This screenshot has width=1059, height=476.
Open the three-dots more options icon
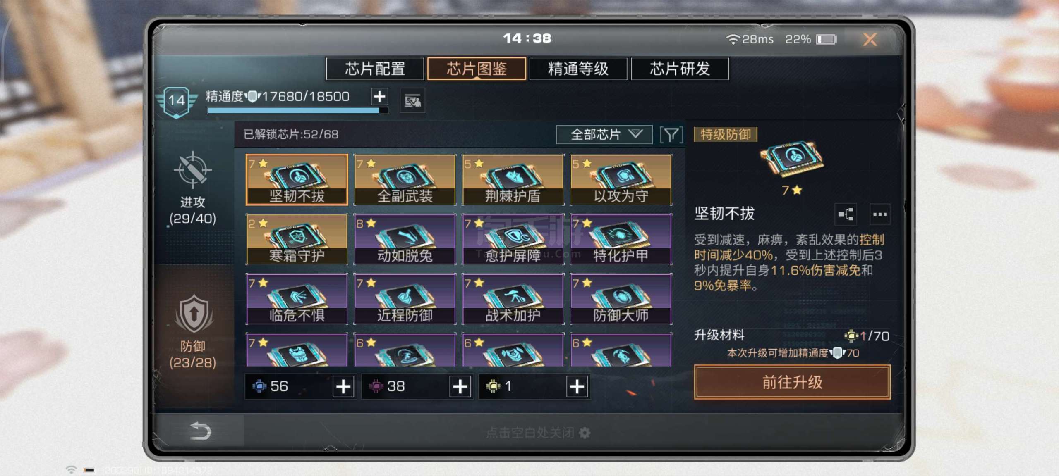coord(879,214)
